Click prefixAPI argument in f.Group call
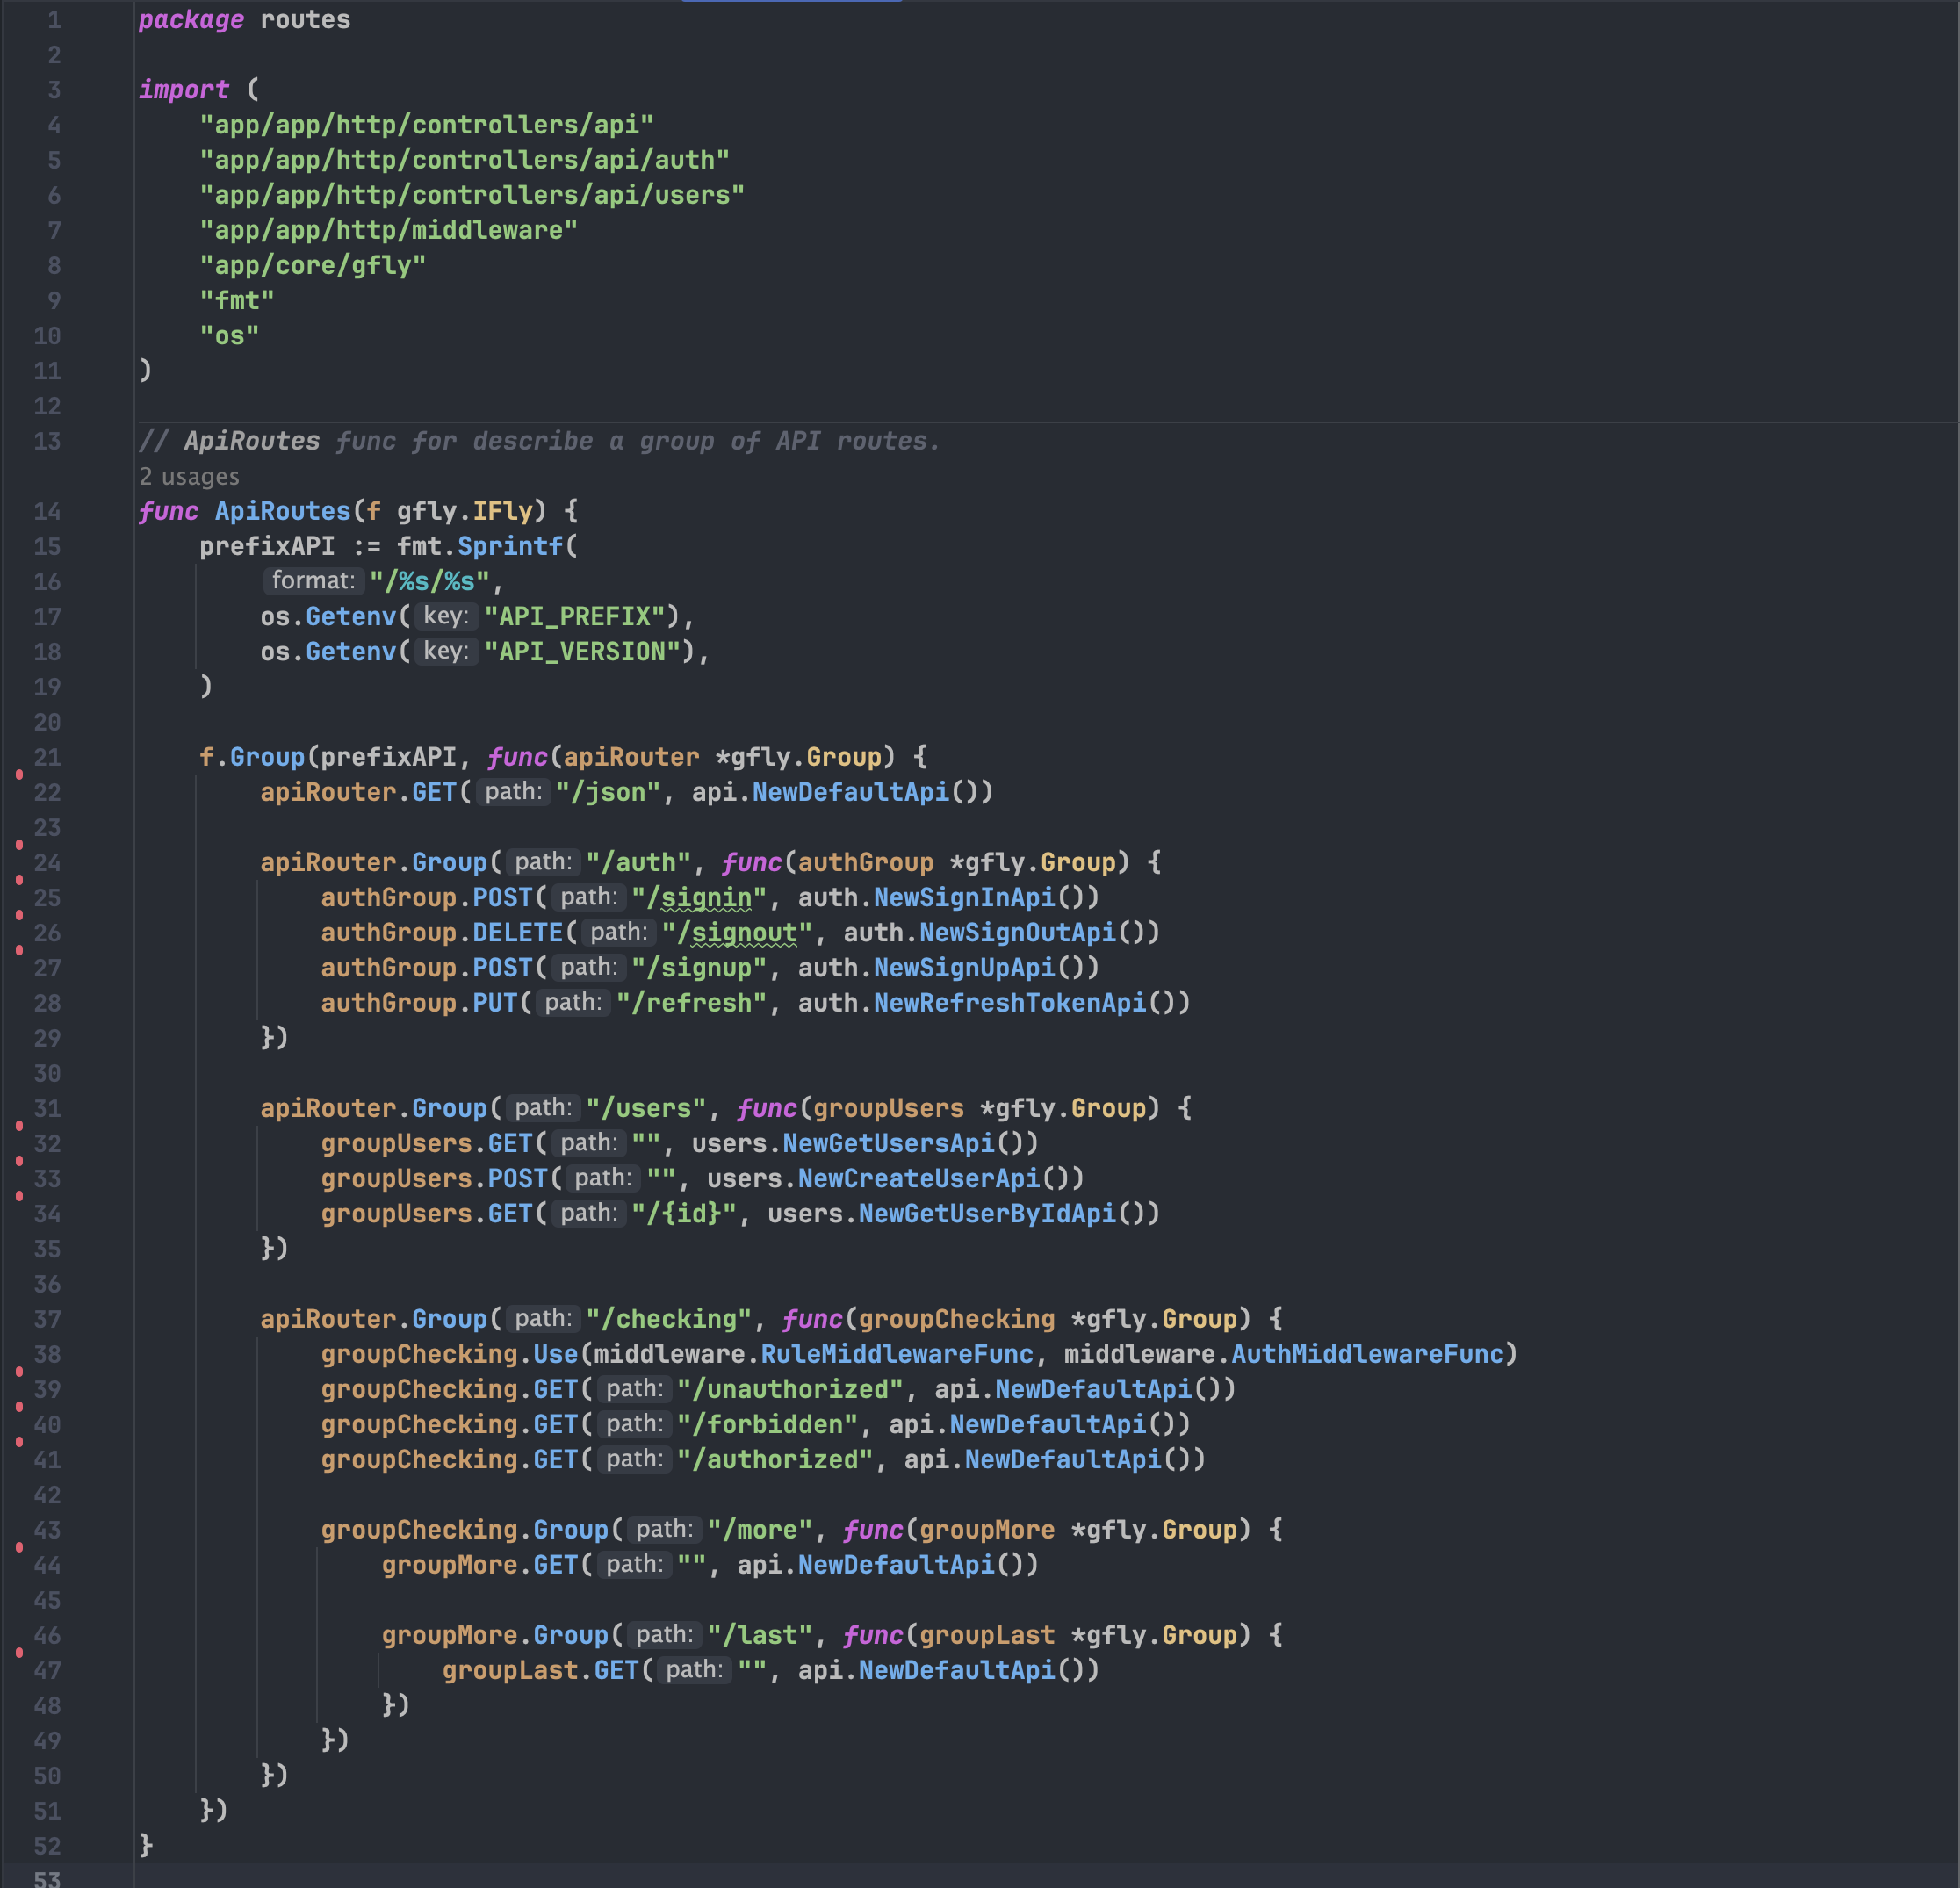The height and width of the screenshot is (1888, 1960). point(388,757)
